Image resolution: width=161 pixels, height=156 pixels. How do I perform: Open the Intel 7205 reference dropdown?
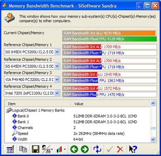pos(57,93)
